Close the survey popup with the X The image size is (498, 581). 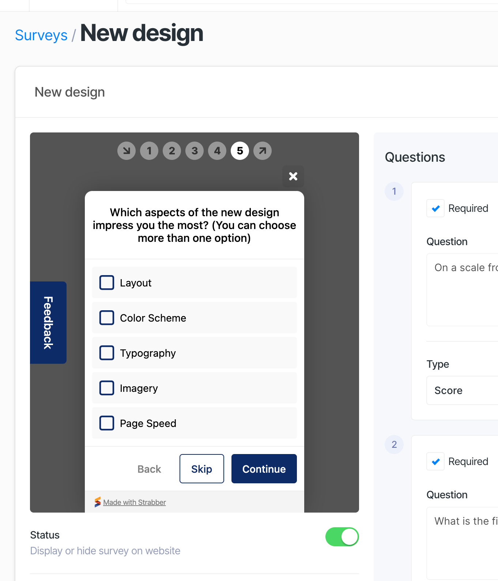(293, 176)
